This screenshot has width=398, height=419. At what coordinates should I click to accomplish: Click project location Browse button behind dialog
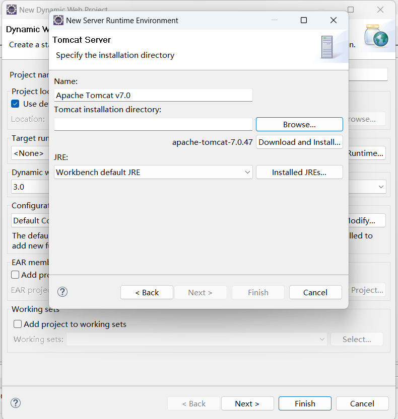coord(367,119)
